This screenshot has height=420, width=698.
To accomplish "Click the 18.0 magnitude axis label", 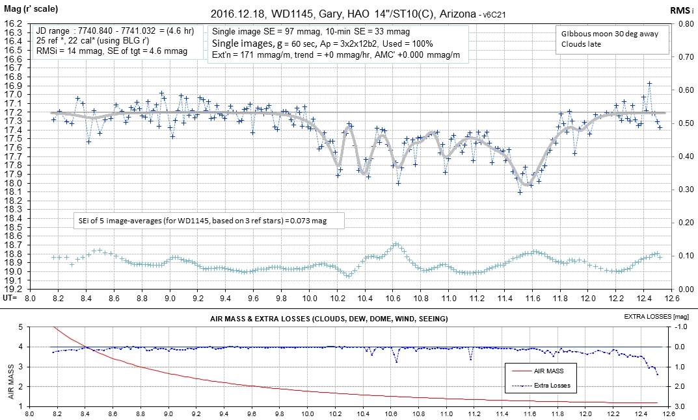I will click(12, 182).
